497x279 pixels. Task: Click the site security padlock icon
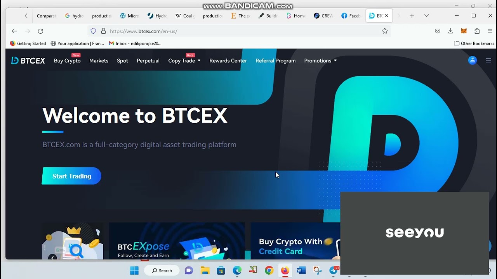[103, 31]
